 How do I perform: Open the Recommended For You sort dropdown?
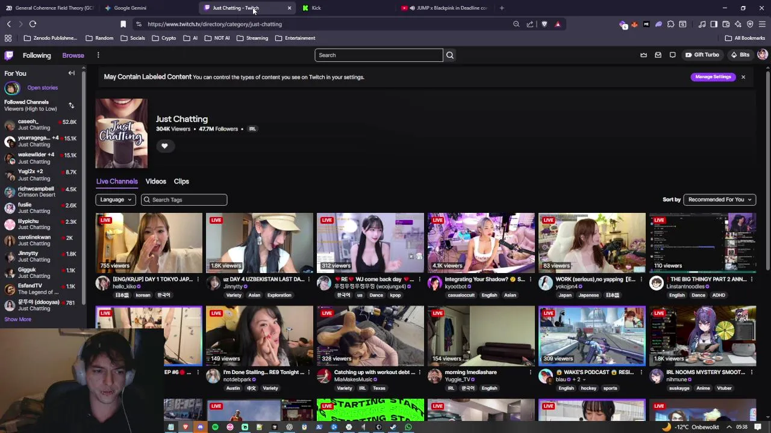point(719,200)
